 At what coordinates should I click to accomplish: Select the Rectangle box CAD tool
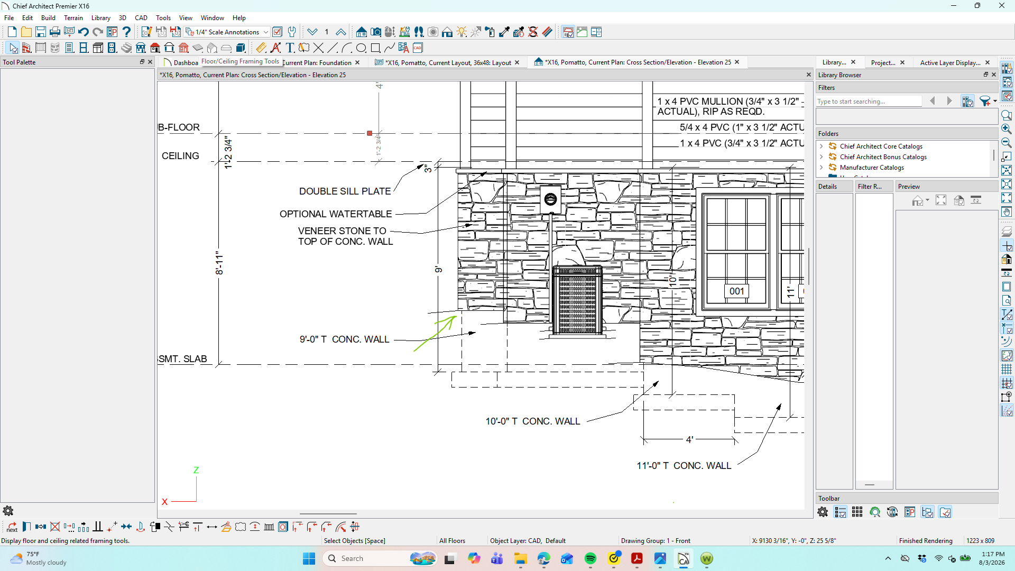point(375,48)
